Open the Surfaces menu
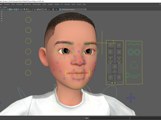161x120 pixels. coord(50,4)
